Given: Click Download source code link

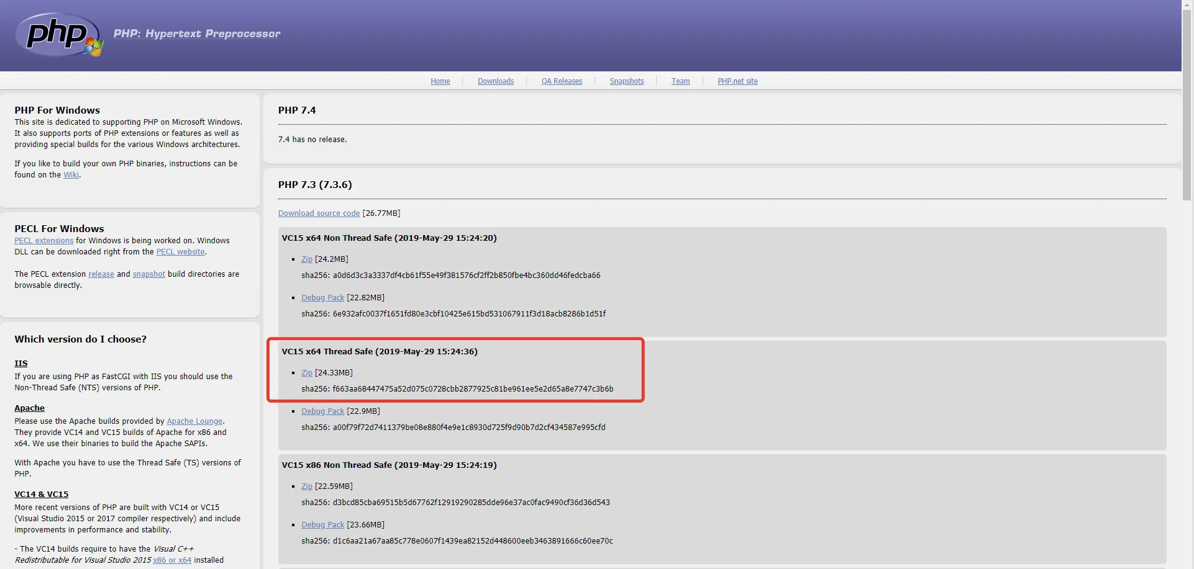Looking at the screenshot, I should (x=319, y=213).
